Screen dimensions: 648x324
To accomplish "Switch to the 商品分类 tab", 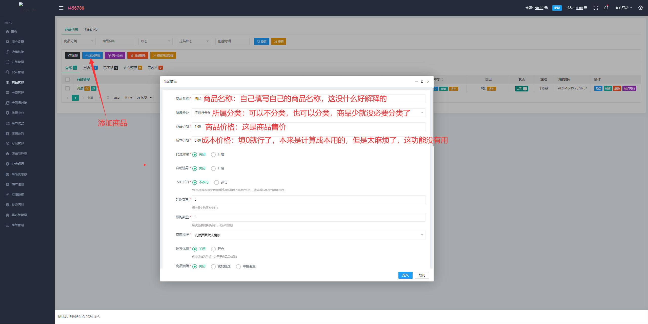I will [x=91, y=29].
